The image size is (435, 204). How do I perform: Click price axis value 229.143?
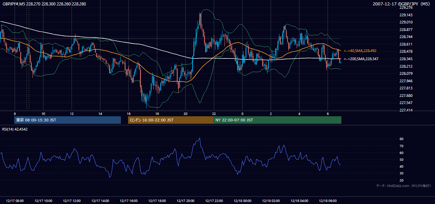[x=406, y=15]
